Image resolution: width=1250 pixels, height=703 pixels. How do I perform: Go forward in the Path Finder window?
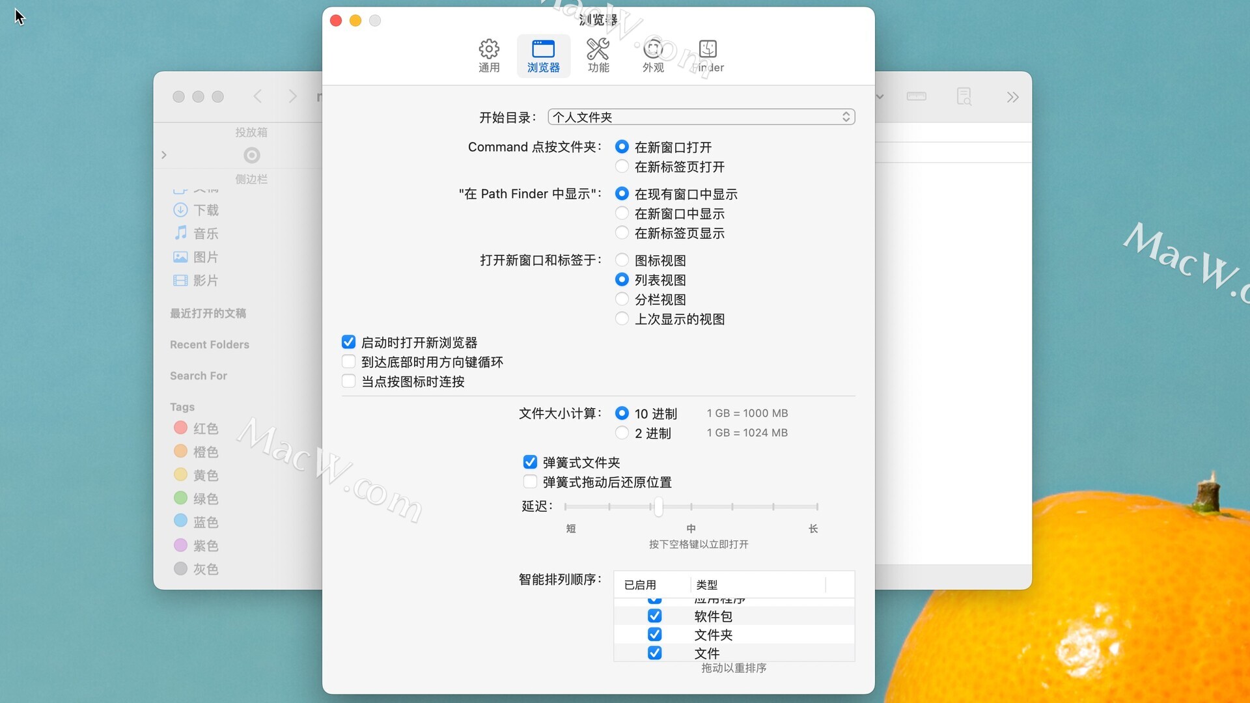tap(293, 96)
